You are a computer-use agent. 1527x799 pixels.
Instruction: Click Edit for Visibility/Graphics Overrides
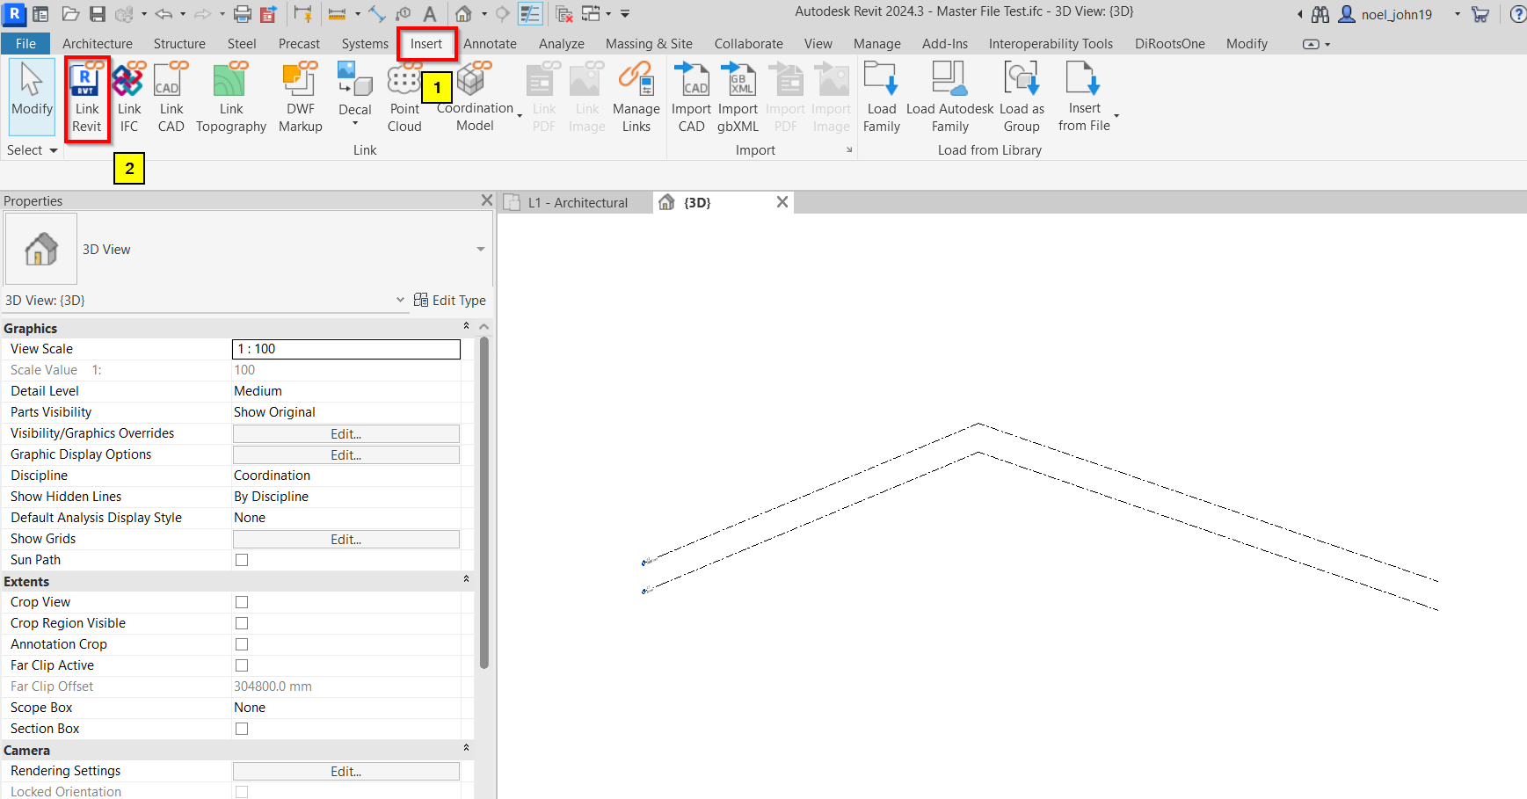click(x=345, y=434)
